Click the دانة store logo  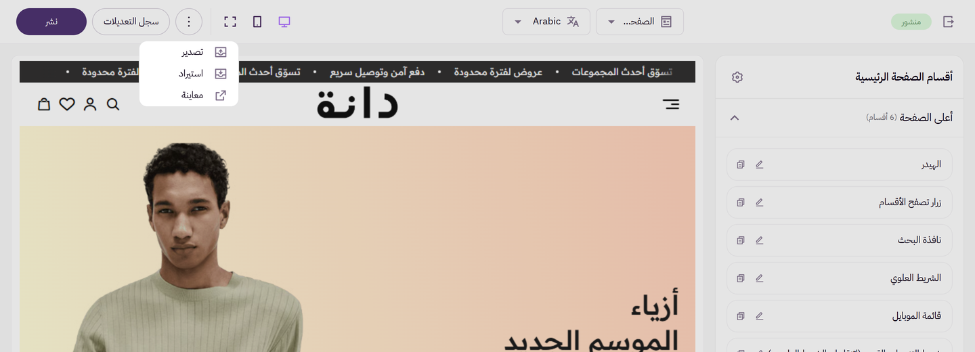(x=357, y=104)
